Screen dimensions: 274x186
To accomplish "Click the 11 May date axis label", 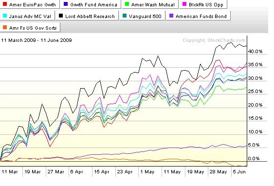I will tap(172, 172).
